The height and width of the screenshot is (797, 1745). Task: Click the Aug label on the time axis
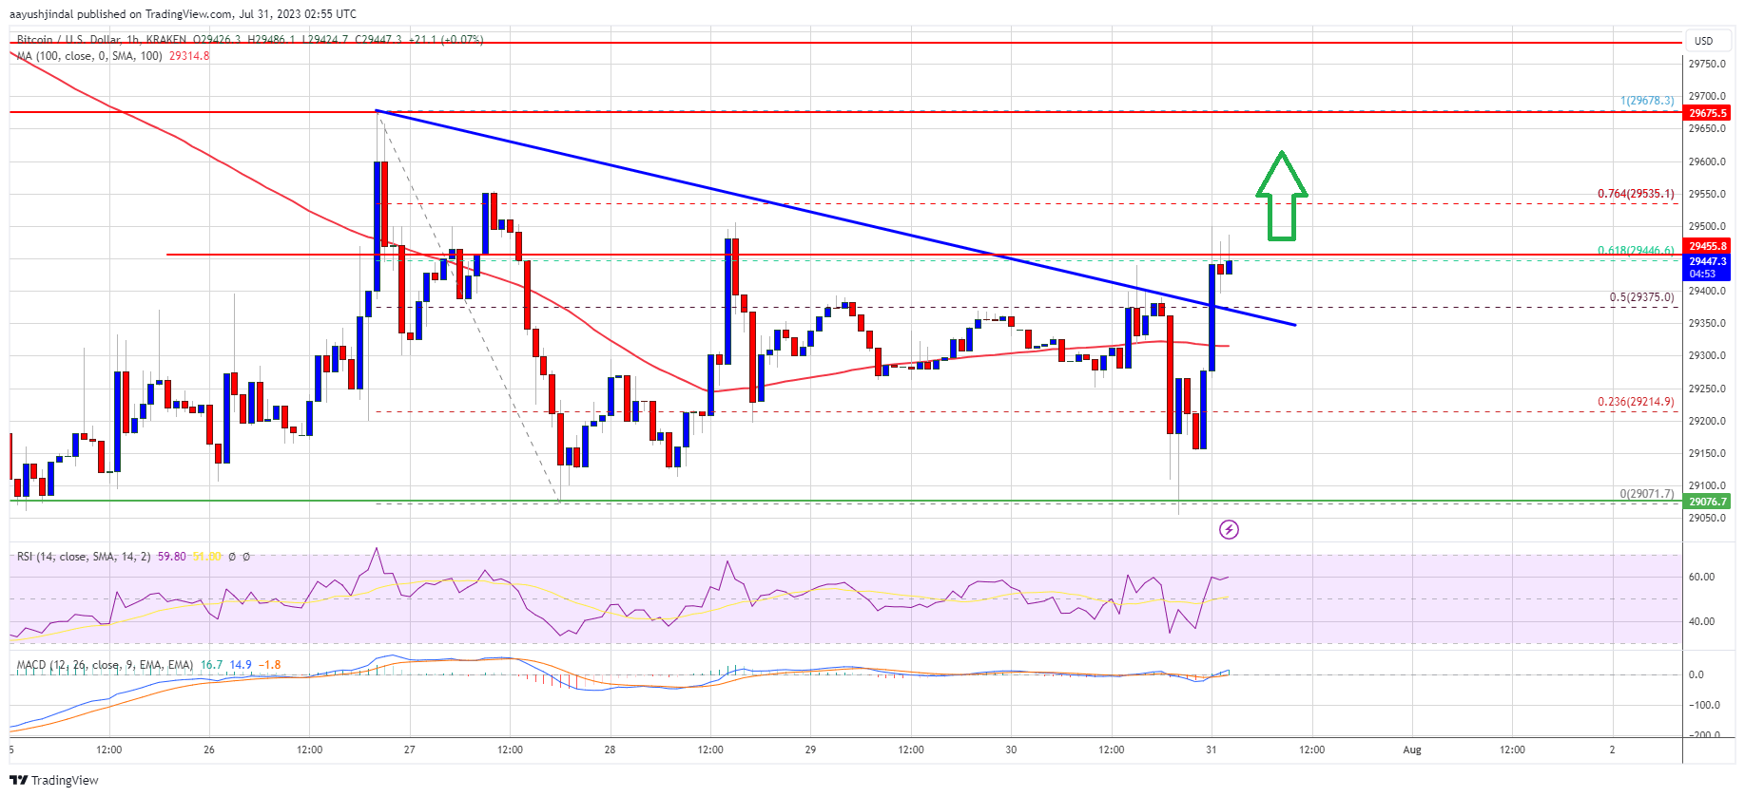tap(1412, 750)
